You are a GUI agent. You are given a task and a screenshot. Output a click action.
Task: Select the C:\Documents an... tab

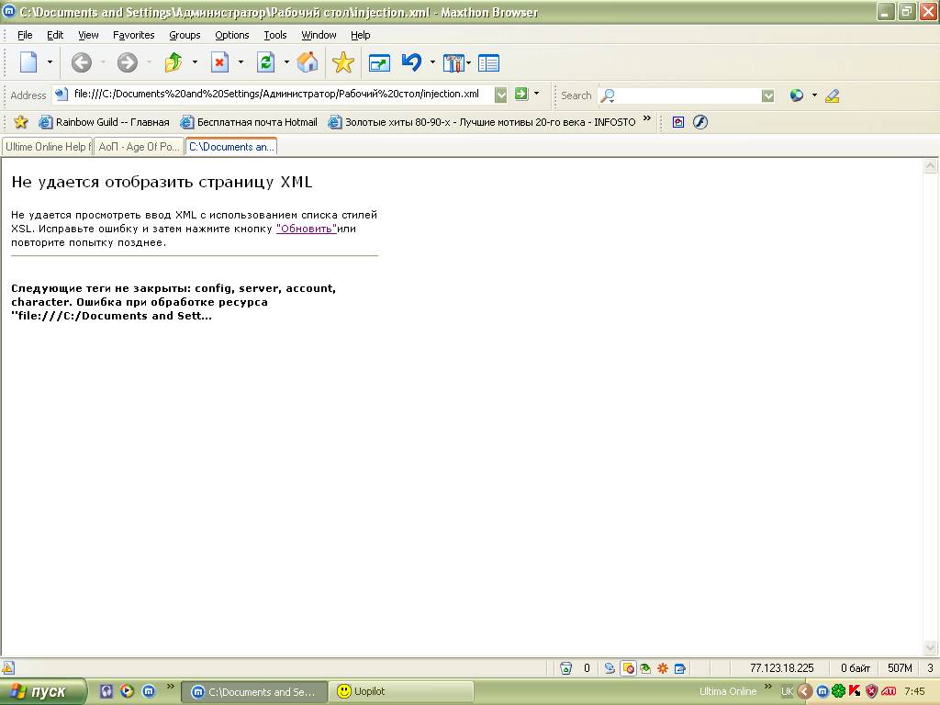[231, 146]
